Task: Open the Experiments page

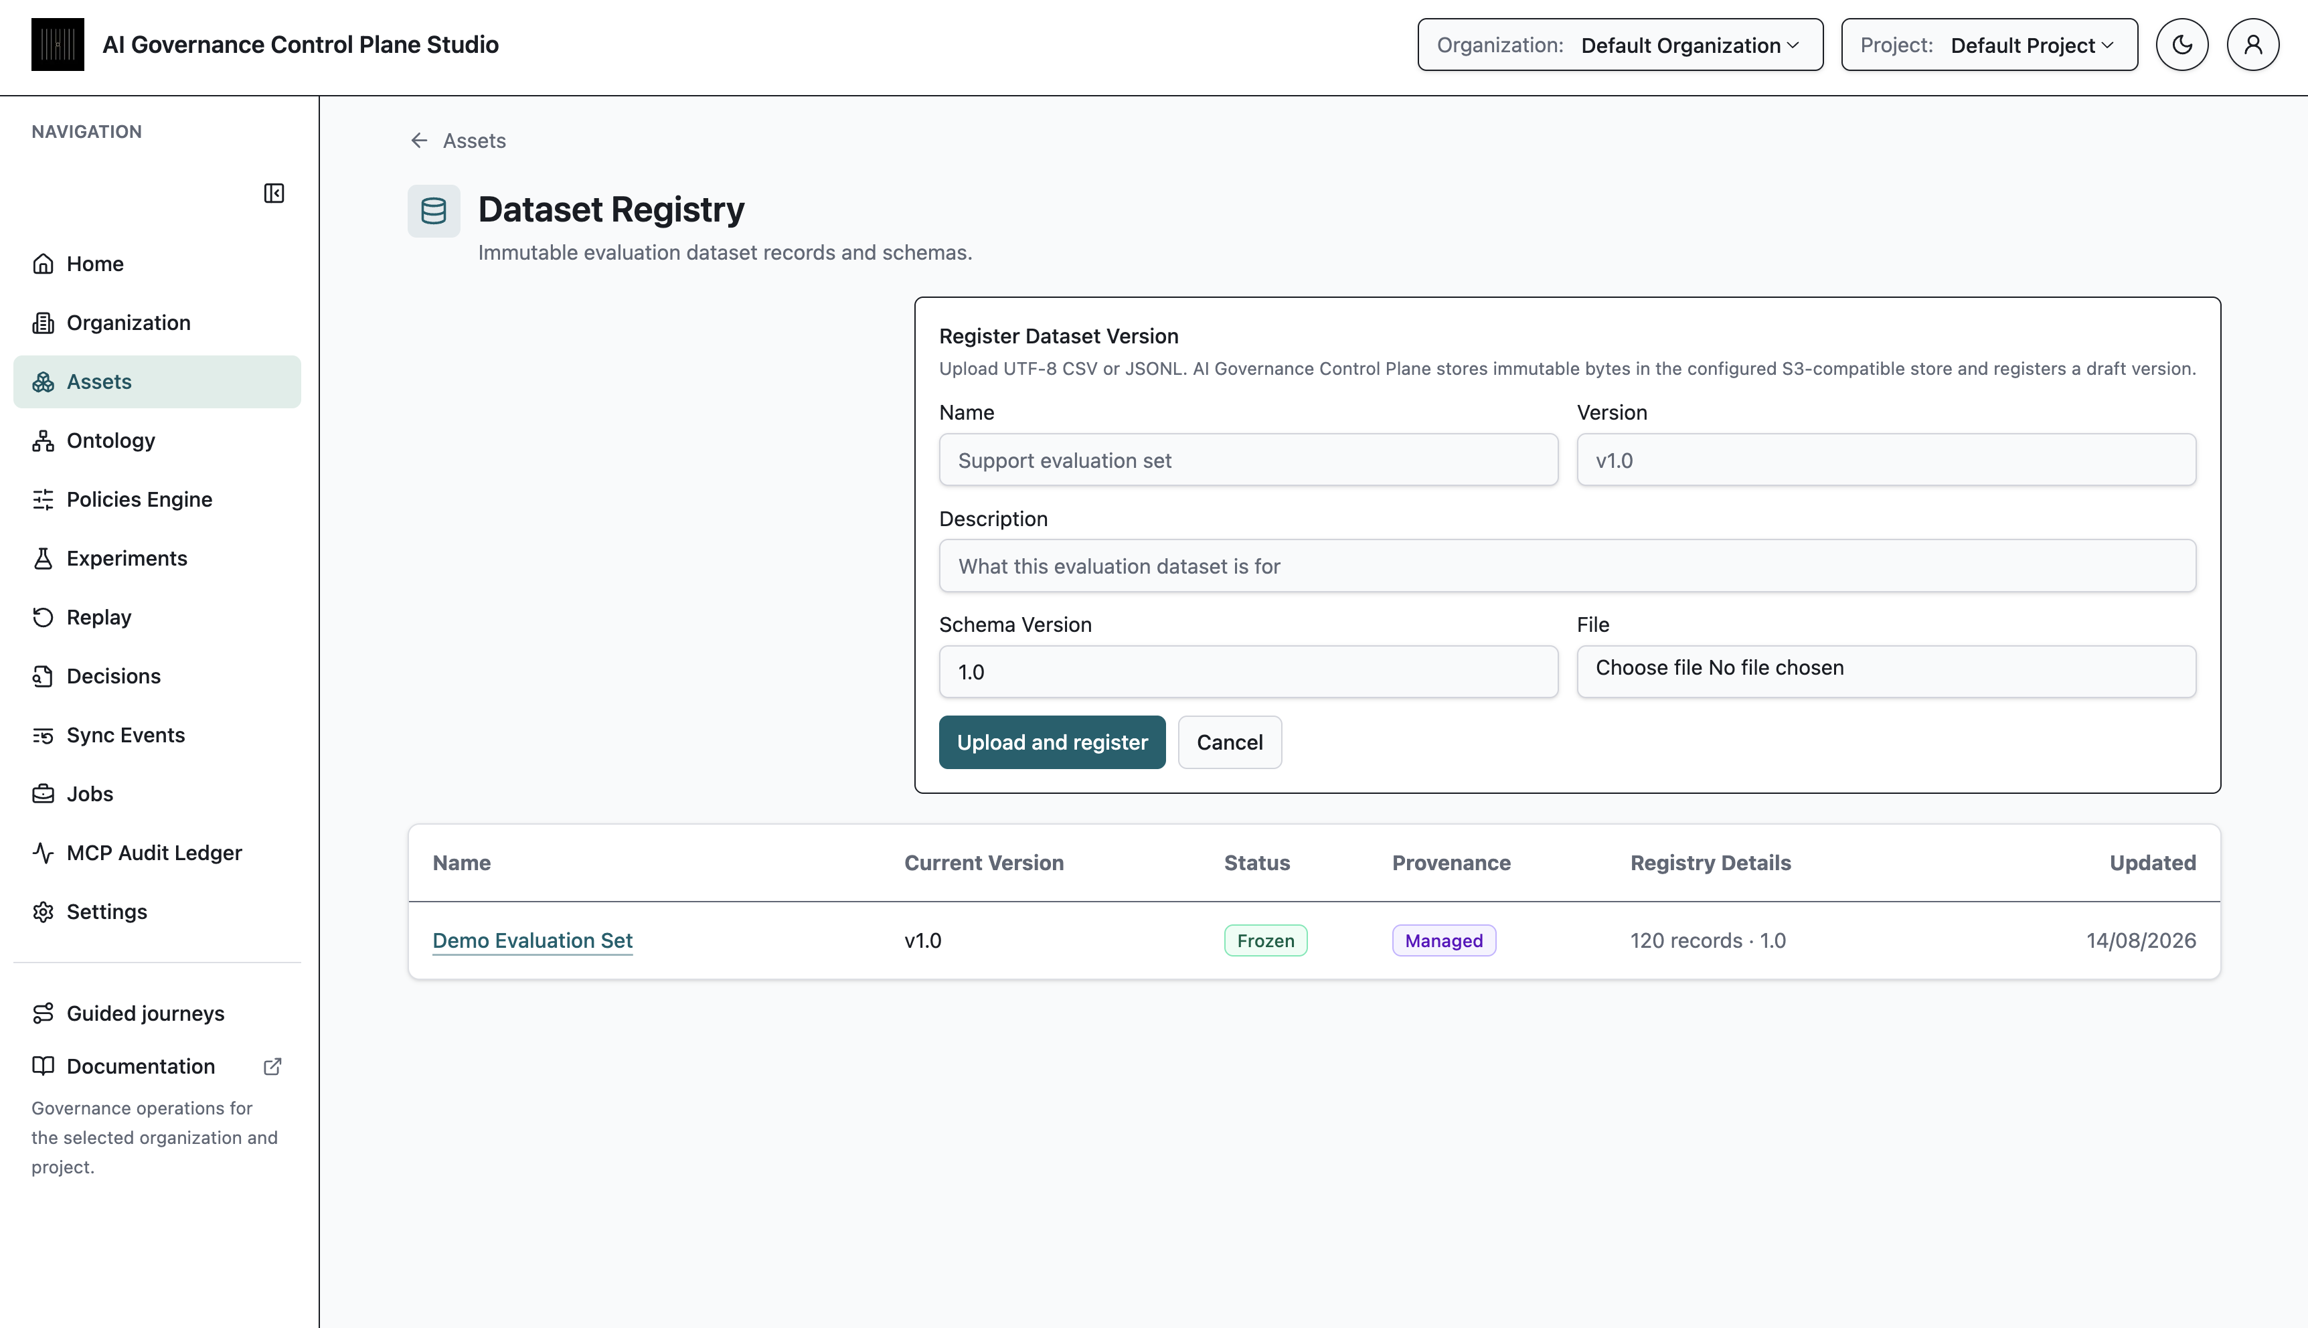Action: (x=157, y=558)
